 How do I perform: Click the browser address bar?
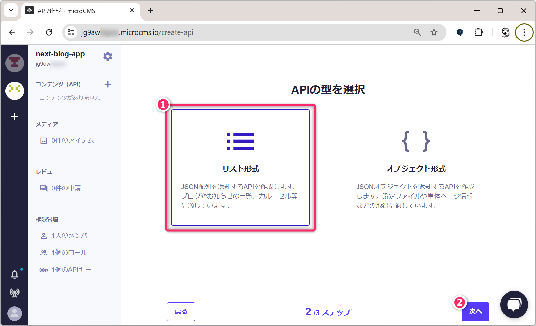[240, 32]
